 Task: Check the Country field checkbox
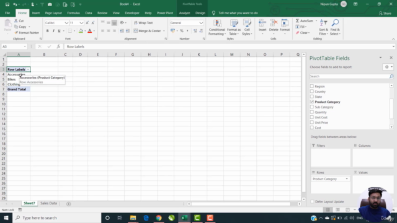point(312,91)
